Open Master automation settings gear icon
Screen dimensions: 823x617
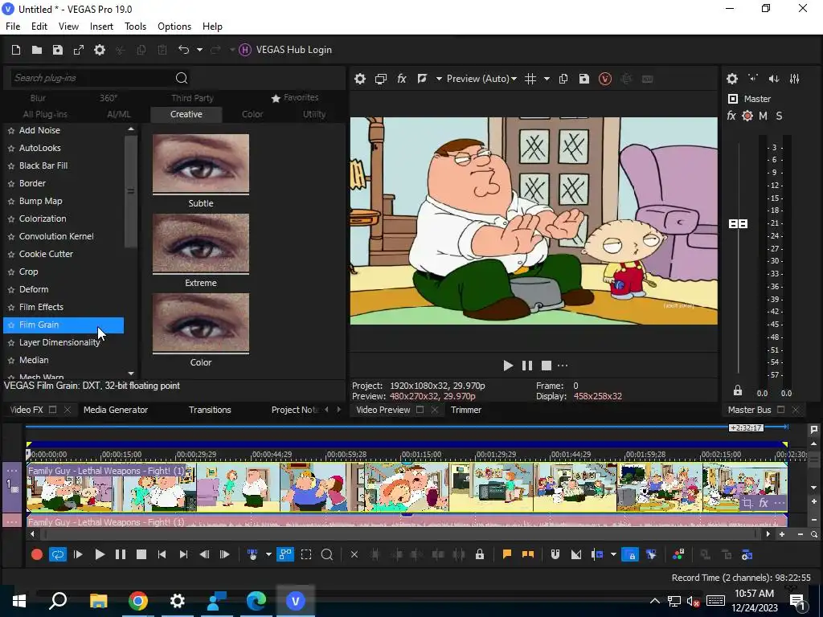click(747, 116)
